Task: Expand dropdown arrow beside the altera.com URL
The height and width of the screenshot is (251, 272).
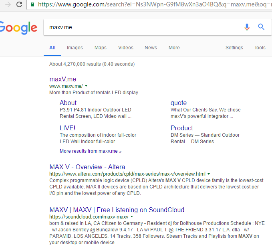Action: (x=209, y=174)
